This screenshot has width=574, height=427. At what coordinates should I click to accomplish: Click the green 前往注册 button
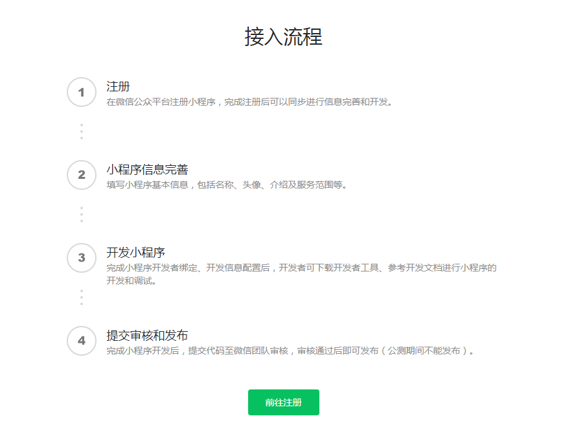click(283, 402)
